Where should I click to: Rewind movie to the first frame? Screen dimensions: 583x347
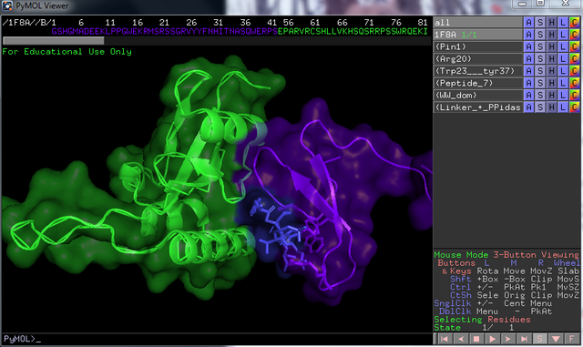click(445, 339)
